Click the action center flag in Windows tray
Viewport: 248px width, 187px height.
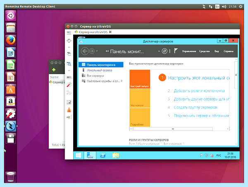click(201, 156)
